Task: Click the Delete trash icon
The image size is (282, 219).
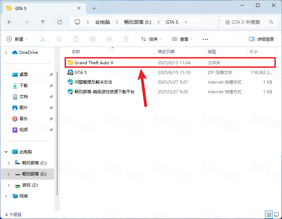Action: coord(126,39)
